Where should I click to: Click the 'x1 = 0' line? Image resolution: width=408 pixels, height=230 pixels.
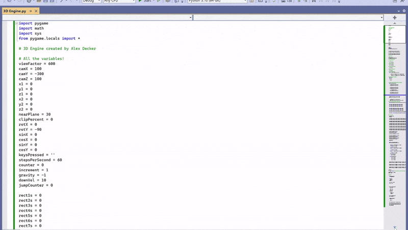tap(25, 84)
